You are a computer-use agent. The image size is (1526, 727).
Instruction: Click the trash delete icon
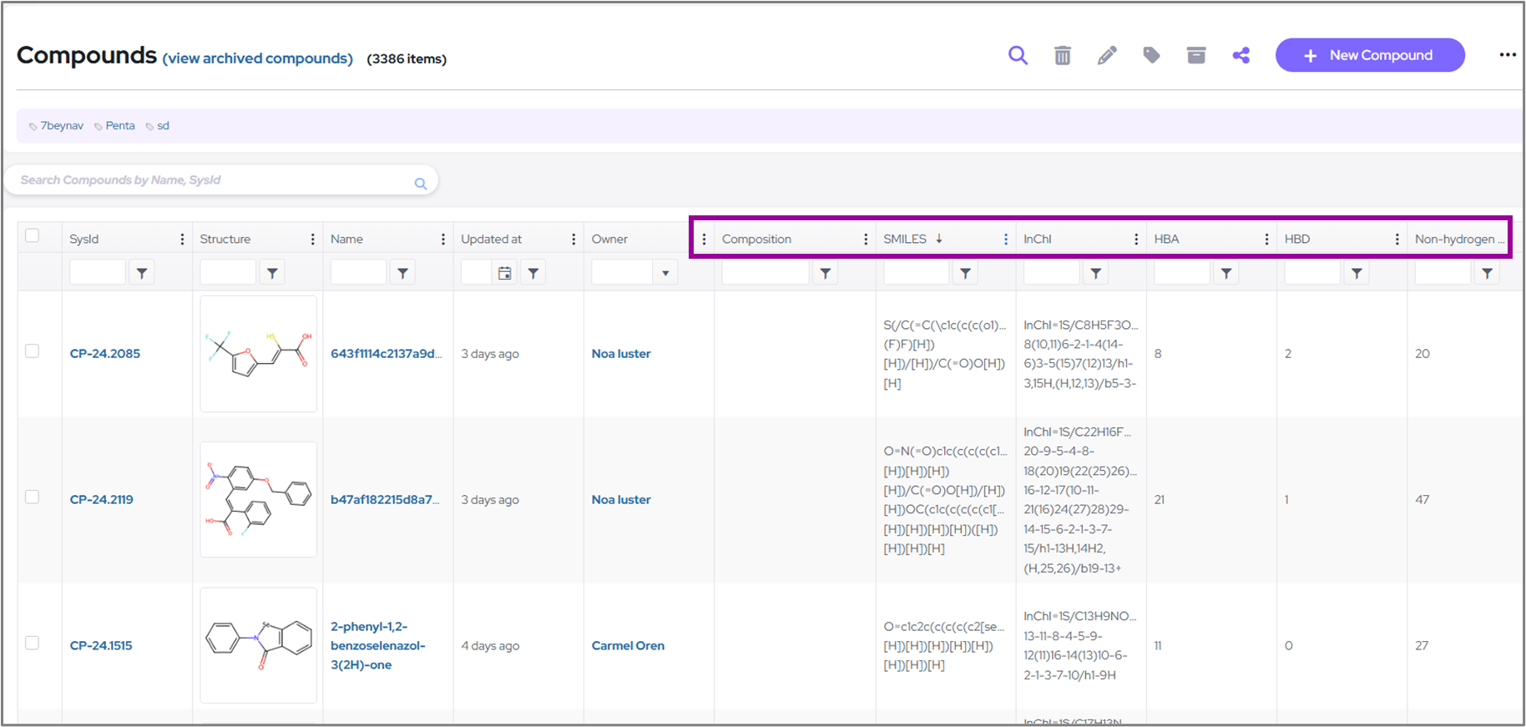(1062, 56)
